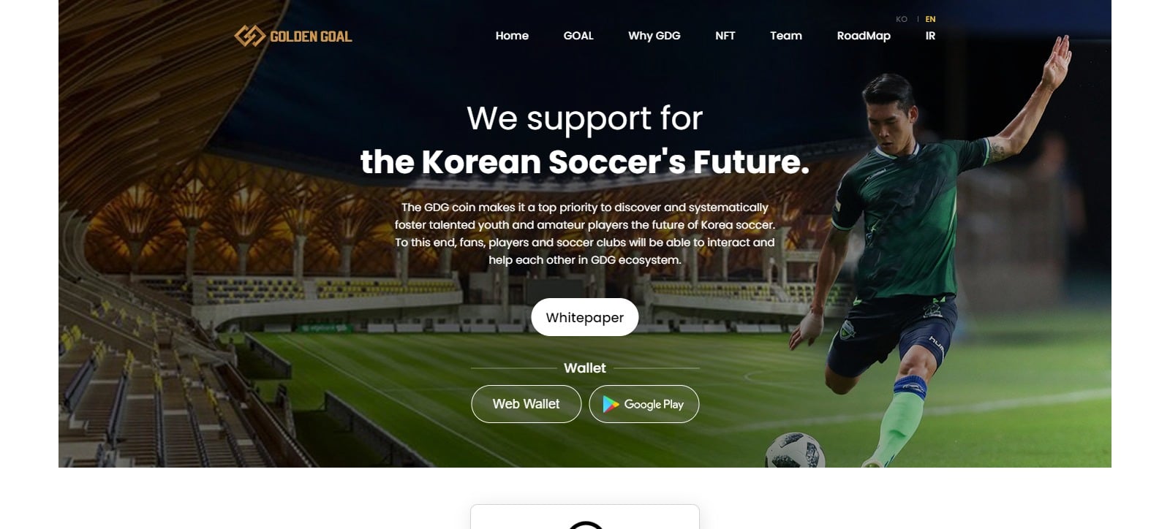This screenshot has width=1170, height=529.
Task: Click the Golden Goal diamond logo icon
Action: click(x=249, y=36)
